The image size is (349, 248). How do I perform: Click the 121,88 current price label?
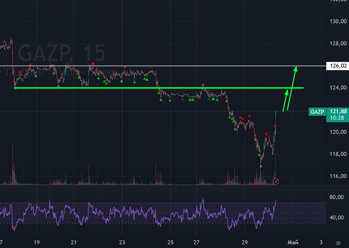(338, 111)
